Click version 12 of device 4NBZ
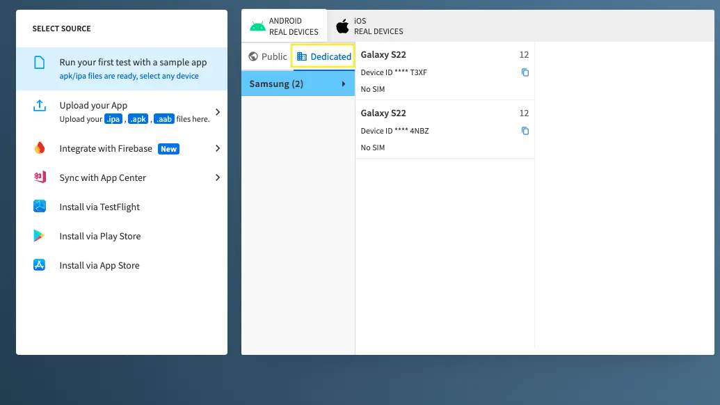The height and width of the screenshot is (405, 720). click(x=524, y=113)
